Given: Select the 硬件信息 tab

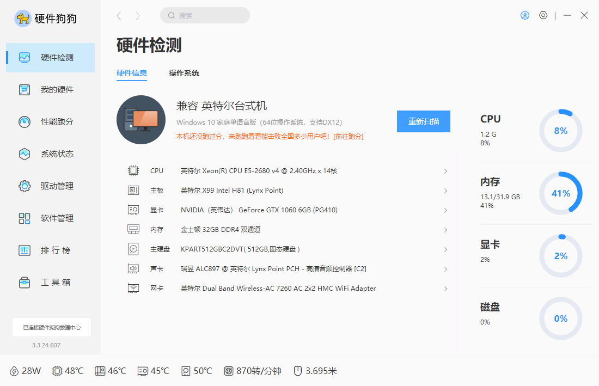Looking at the screenshot, I should click(x=132, y=72).
